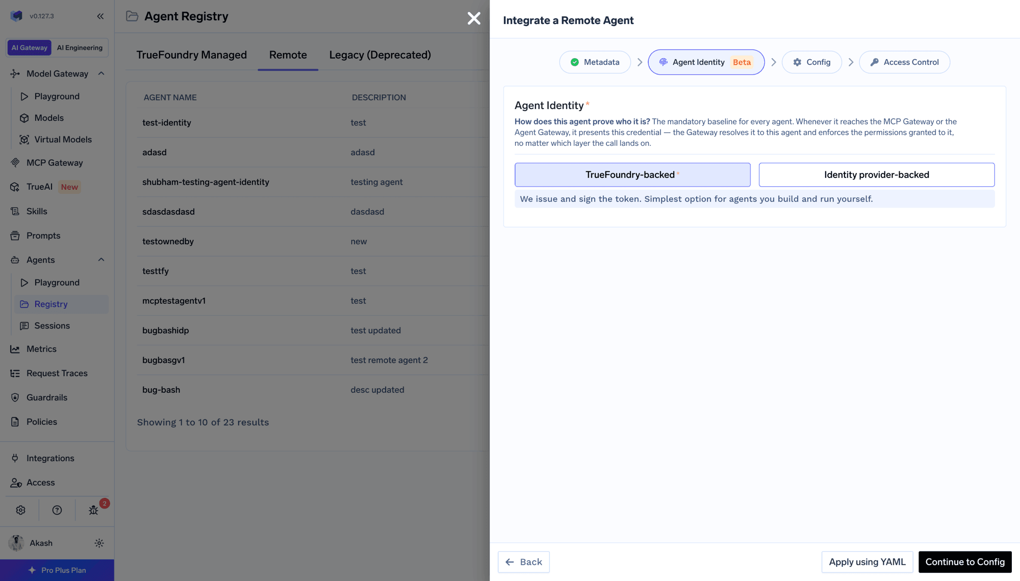Click the Agent Registry folder icon in header
The height and width of the screenshot is (581, 1020).
coord(132,16)
